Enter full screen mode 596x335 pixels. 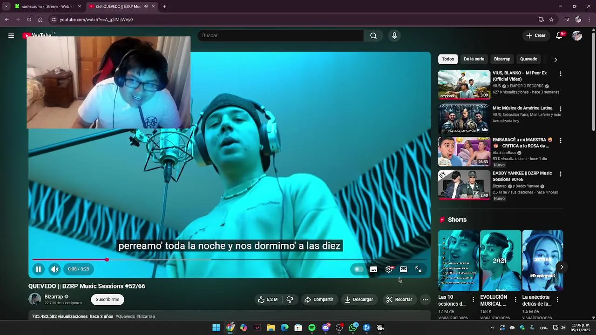(418, 269)
